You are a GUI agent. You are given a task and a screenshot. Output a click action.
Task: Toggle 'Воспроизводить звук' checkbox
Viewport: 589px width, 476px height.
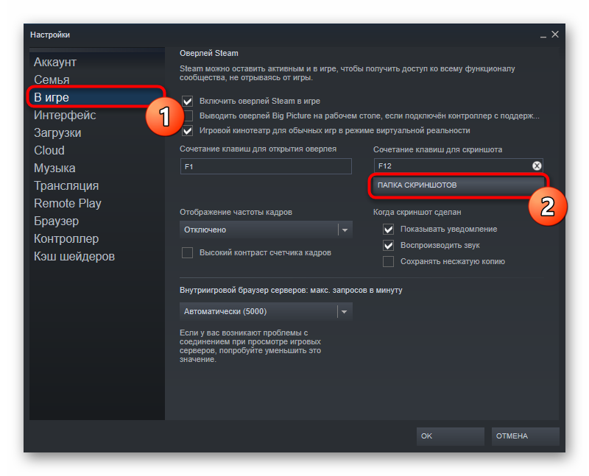389,245
